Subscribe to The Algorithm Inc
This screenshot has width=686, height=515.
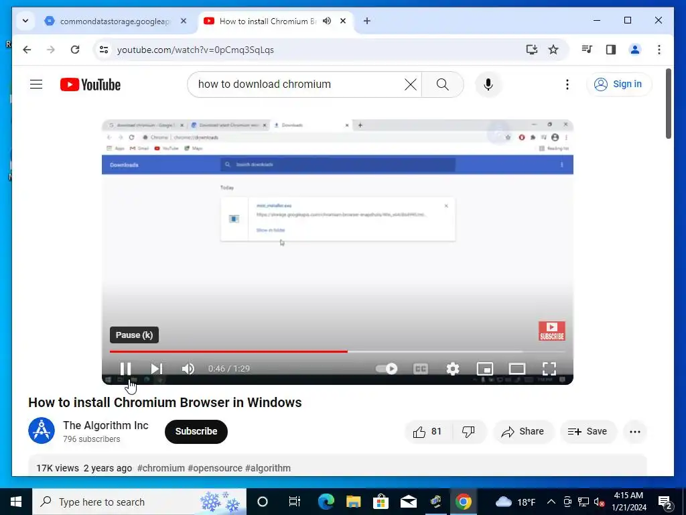196,431
